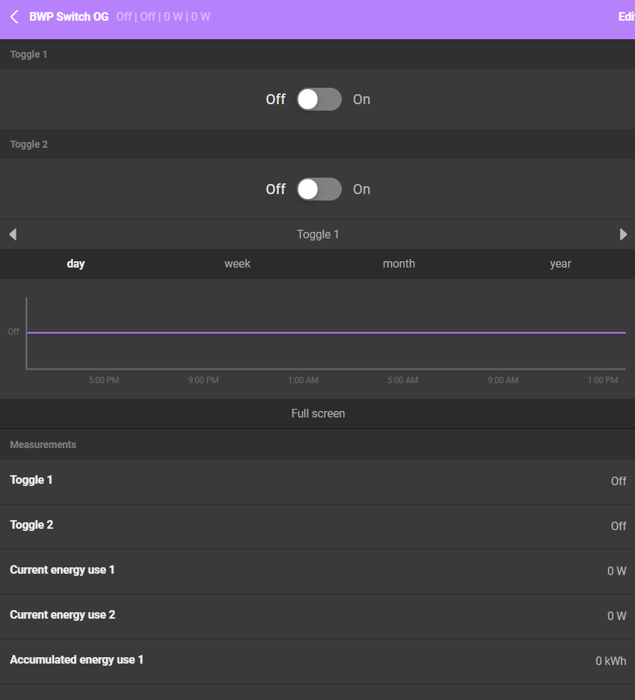Turn on the Toggle 1 switch
Screen dimensions: 635x700
click(x=319, y=99)
